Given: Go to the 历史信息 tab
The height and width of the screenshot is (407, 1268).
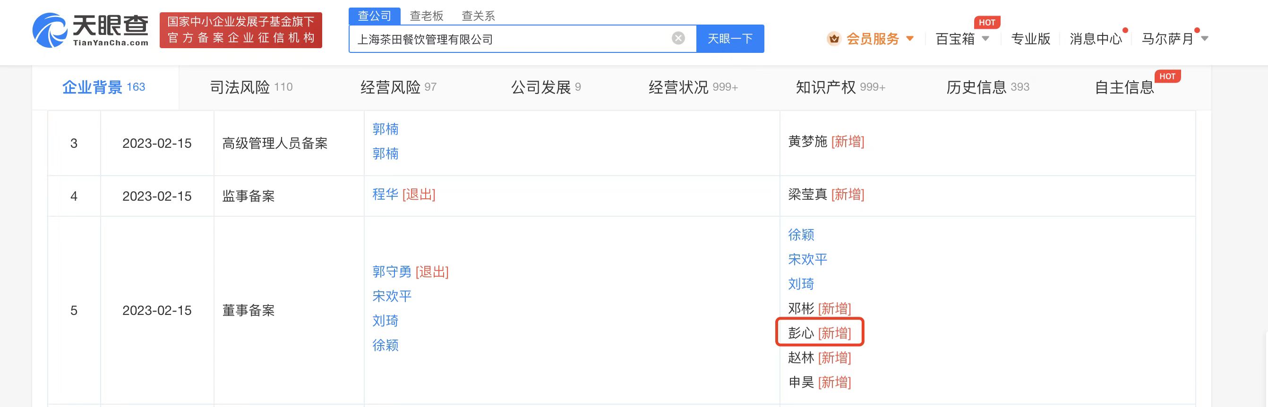Looking at the screenshot, I should pyautogui.click(x=987, y=87).
